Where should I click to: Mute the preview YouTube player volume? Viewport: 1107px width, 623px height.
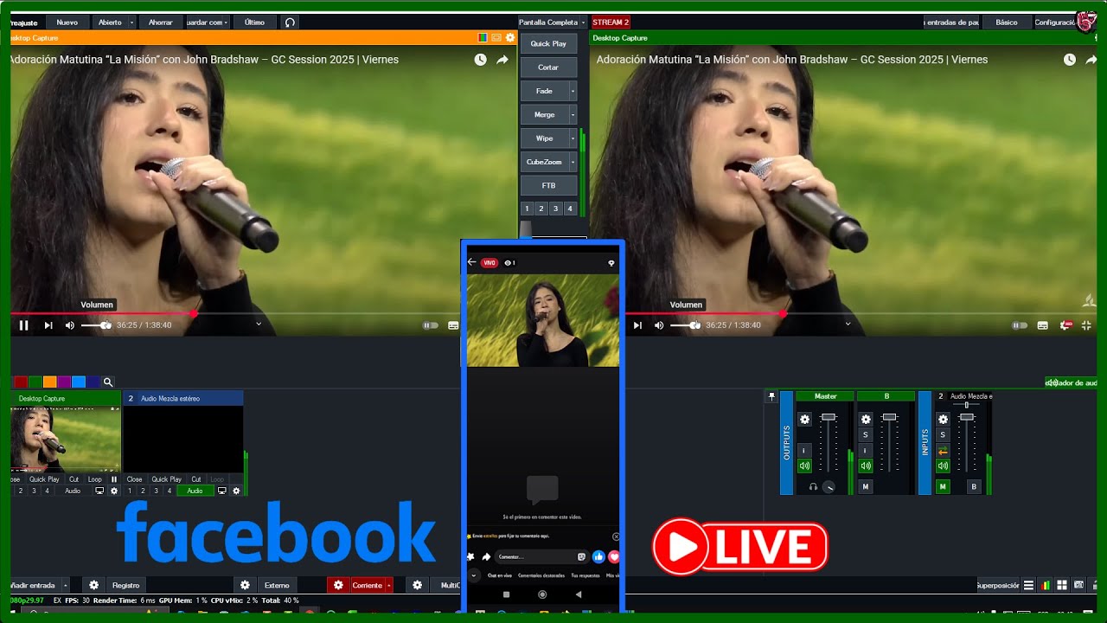70,325
